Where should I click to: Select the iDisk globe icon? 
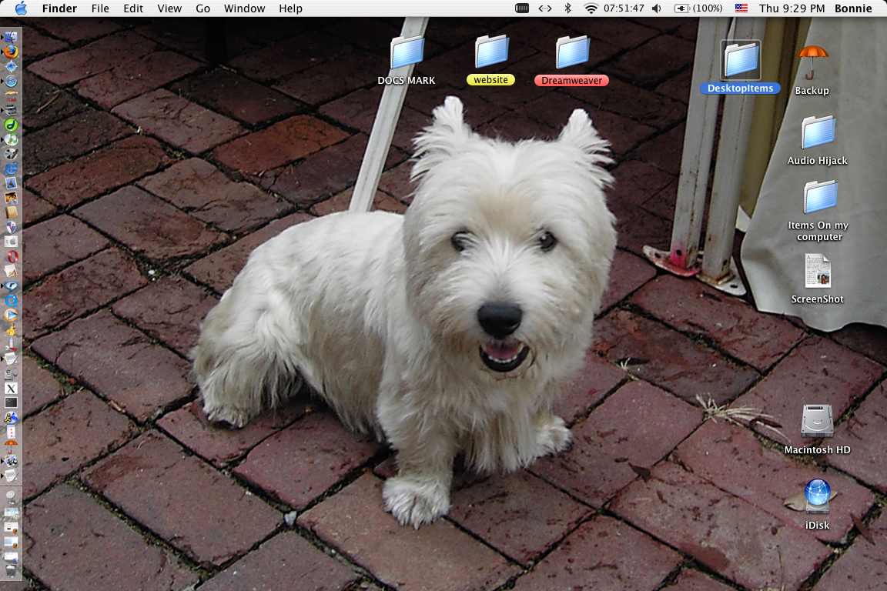818,496
